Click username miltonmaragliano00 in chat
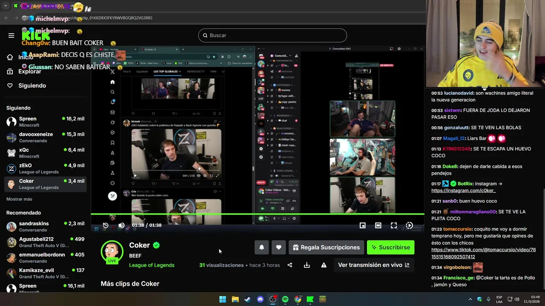Screen dimensions: 545x306 pyautogui.click(x=473, y=212)
